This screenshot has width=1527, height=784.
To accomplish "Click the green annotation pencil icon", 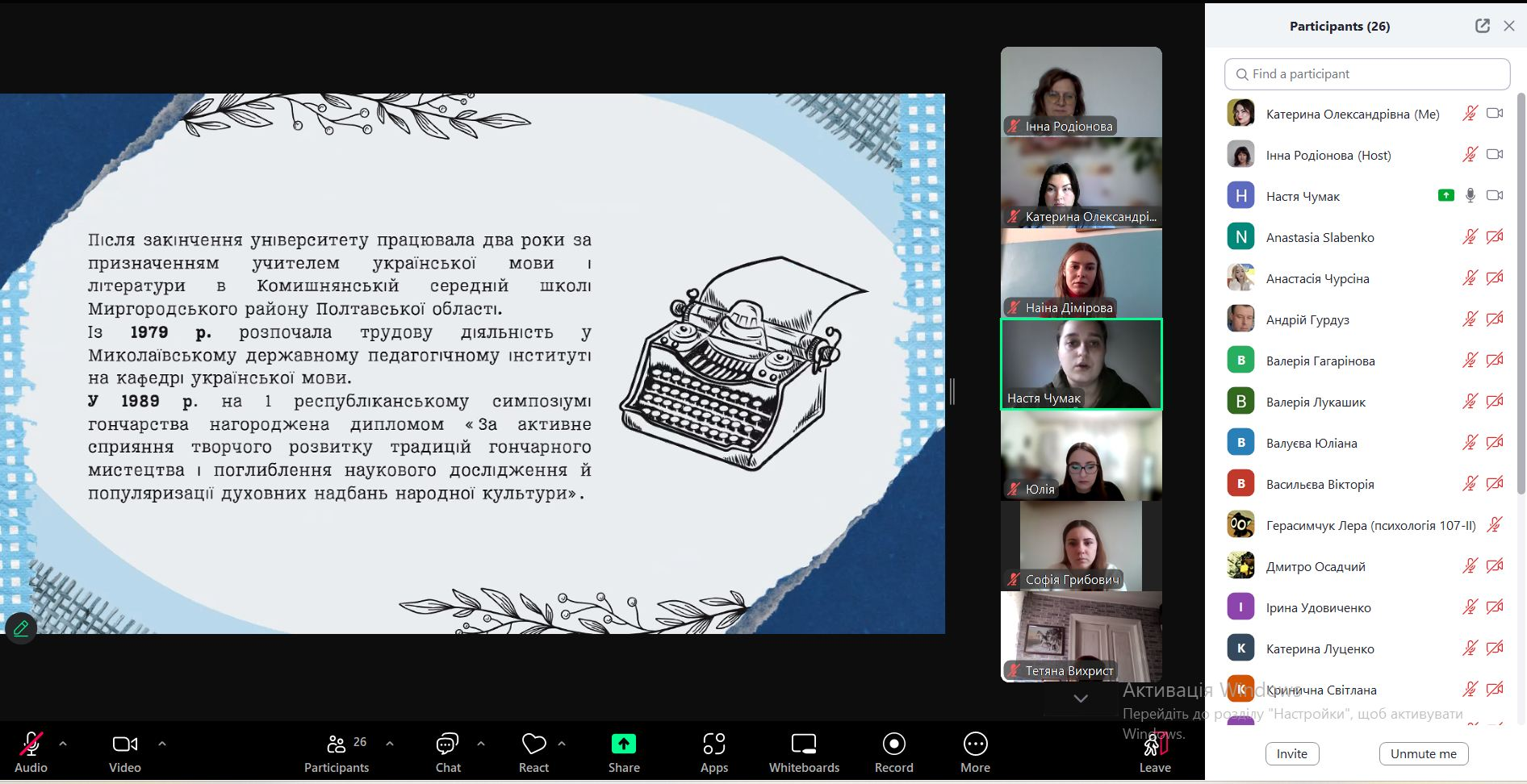I will [21, 628].
